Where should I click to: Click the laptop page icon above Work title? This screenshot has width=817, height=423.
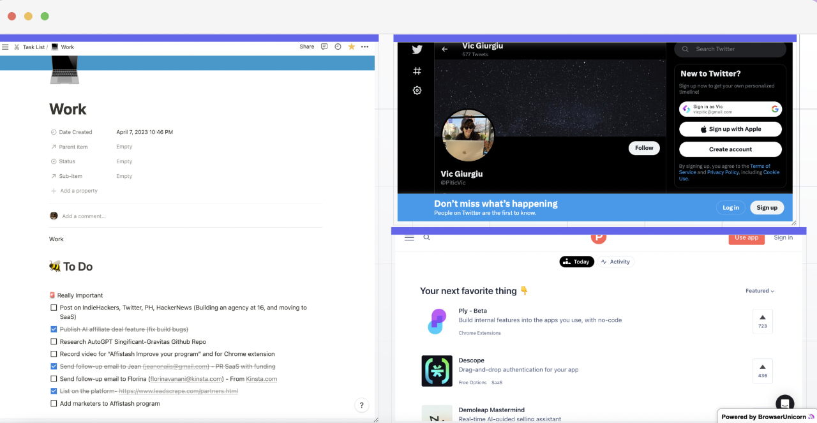64,70
